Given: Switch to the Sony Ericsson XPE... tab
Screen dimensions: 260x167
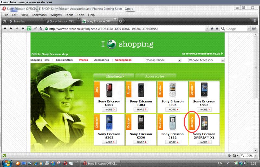Looking at the screenshot, I should (63, 21).
